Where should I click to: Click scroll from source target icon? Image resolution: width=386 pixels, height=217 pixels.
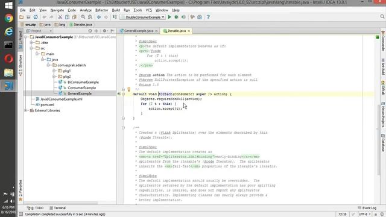[x=90, y=31]
